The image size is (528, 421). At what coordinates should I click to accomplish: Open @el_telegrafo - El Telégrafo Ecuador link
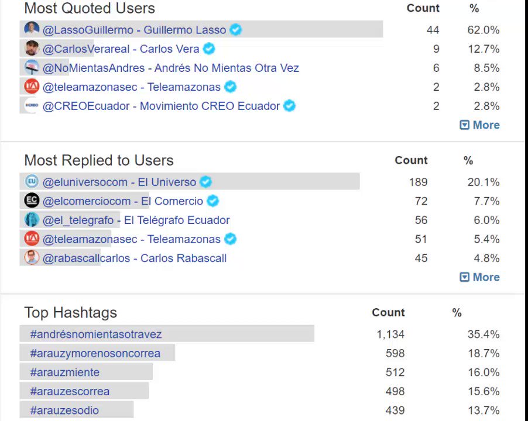click(136, 220)
